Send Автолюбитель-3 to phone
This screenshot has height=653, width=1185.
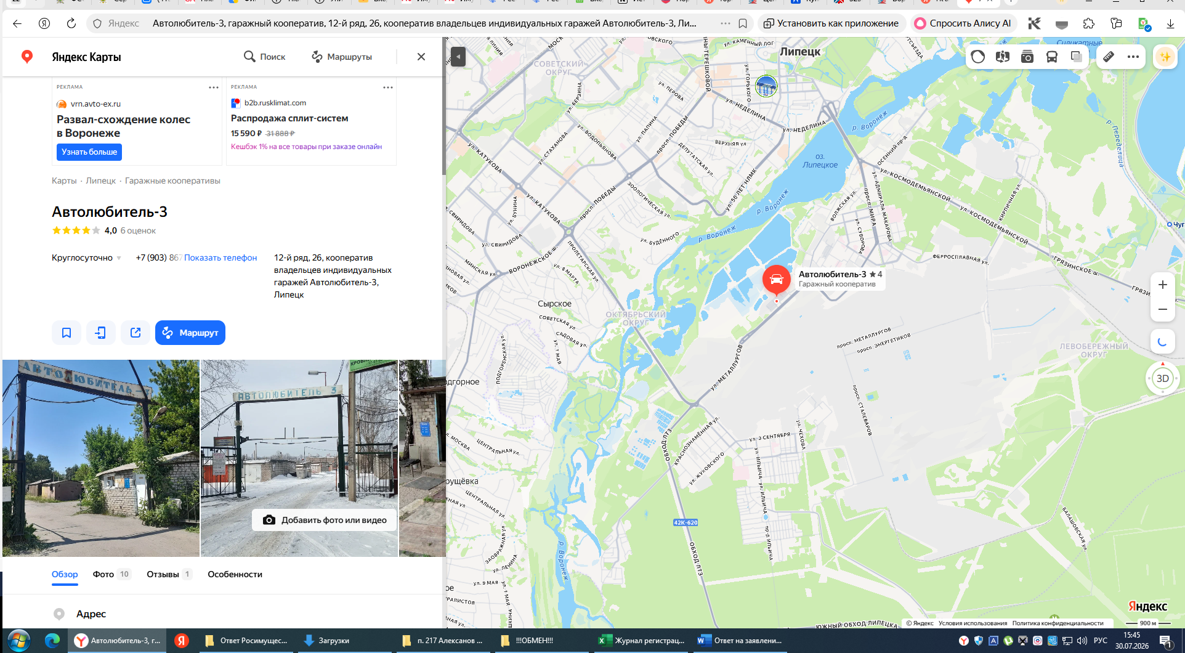(101, 333)
